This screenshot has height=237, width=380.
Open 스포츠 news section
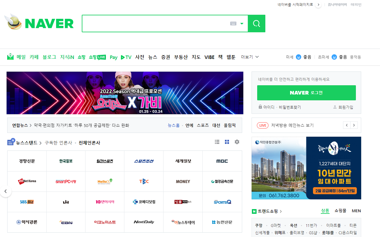point(203,125)
